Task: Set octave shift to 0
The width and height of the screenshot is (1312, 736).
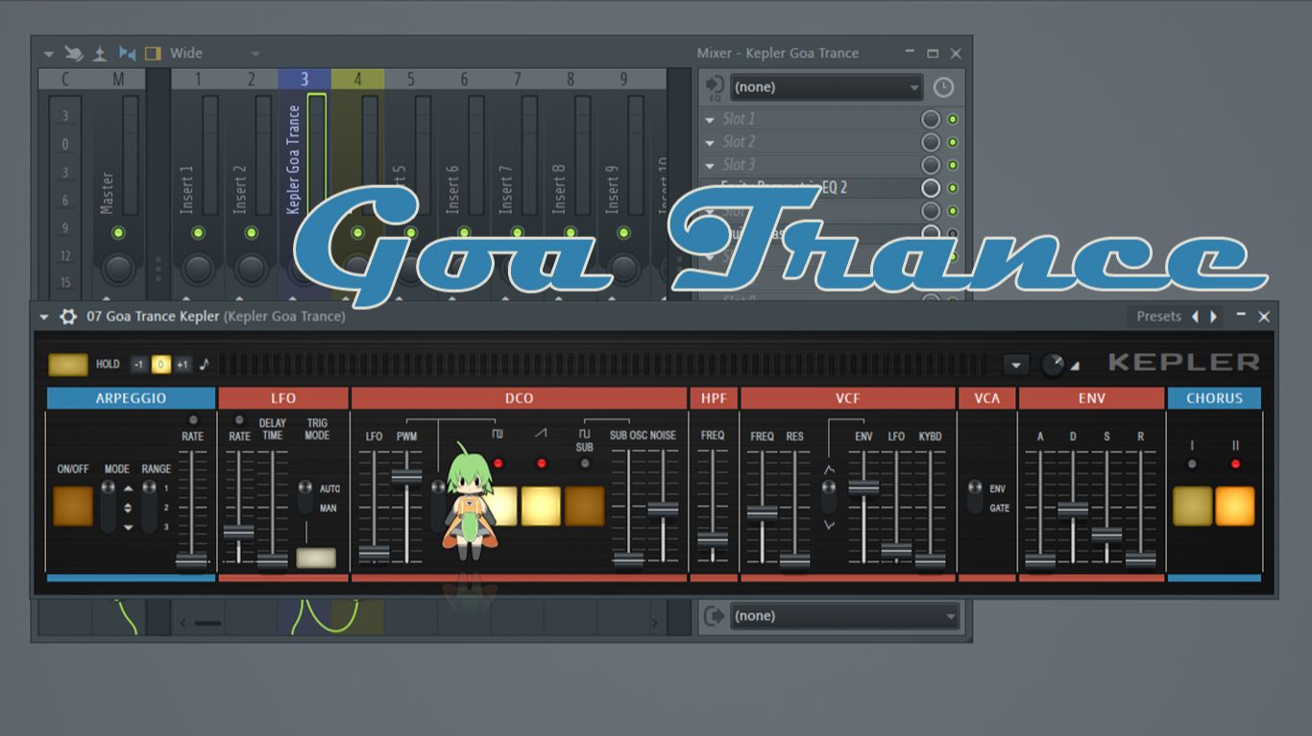Action: click(160, 365)
